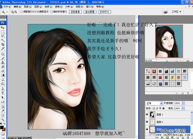Select the Slice tool
This screenshot has height=139, width=193.
(3, 49)
